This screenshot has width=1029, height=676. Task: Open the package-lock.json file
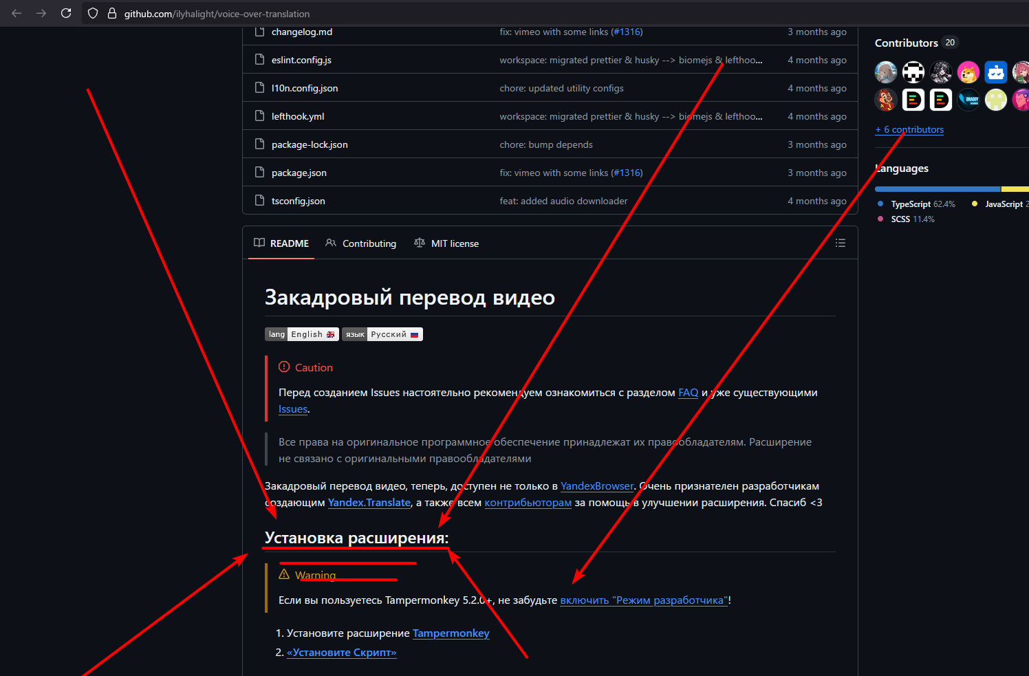point(310,144)
